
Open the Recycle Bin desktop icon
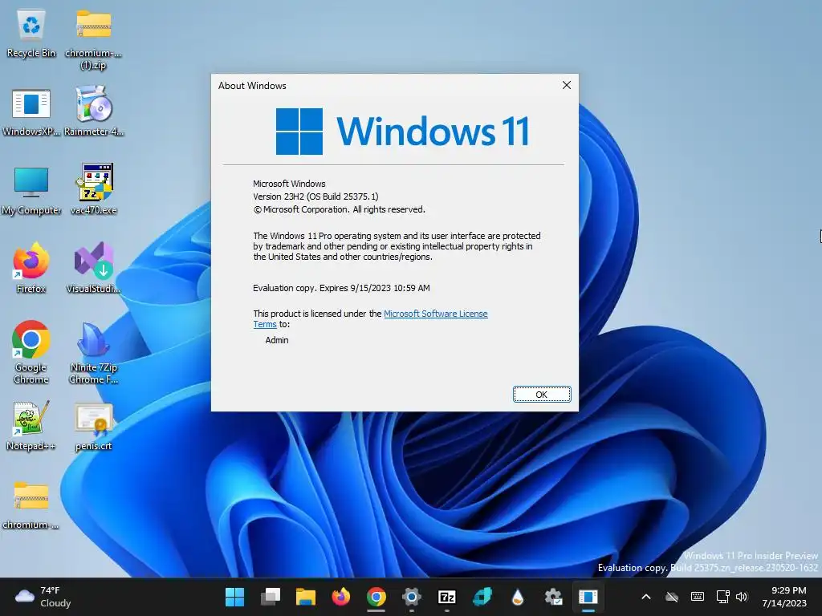point(31,34)
